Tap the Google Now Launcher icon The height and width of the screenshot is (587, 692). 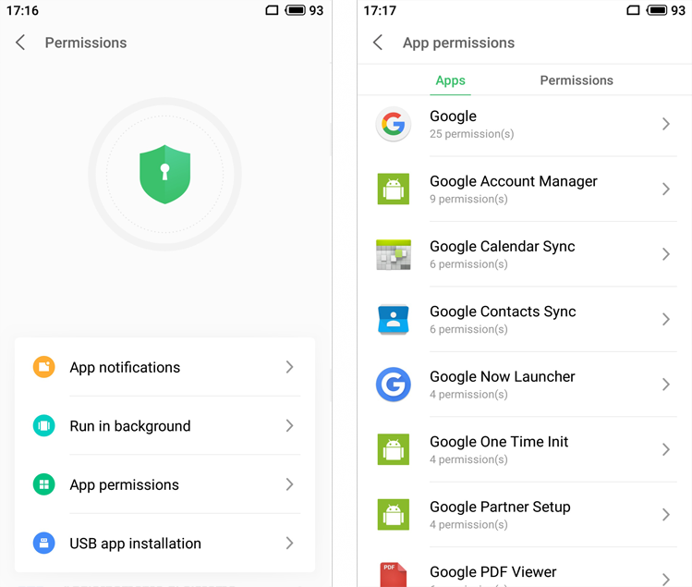click(x=394, y=385)
